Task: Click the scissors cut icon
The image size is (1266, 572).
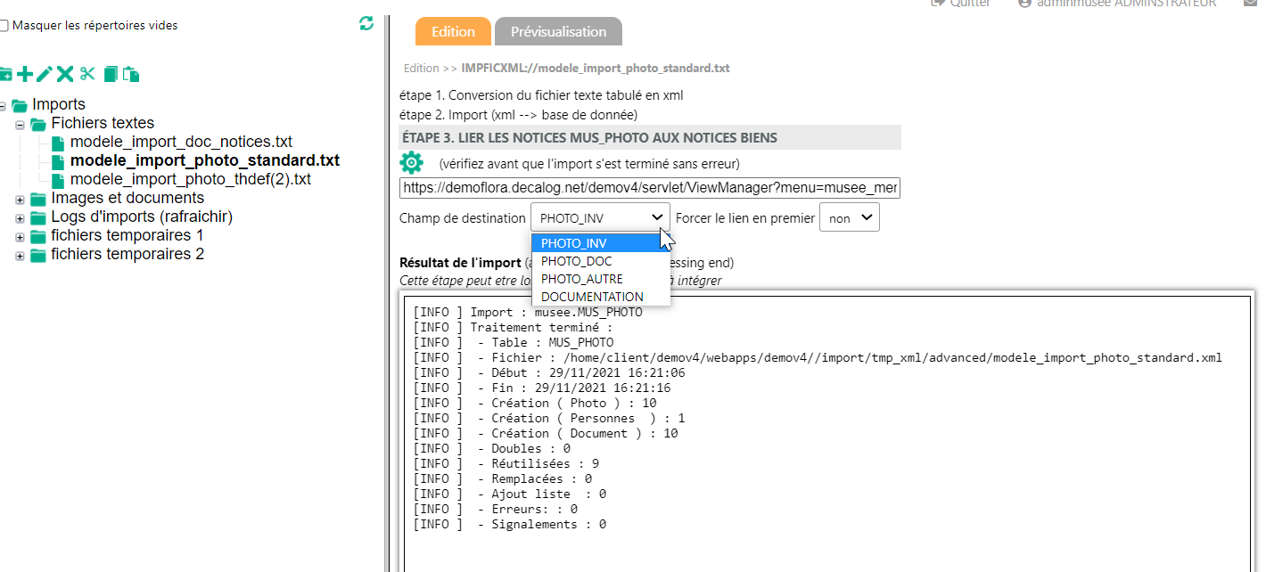Action: tap(87, 74)
